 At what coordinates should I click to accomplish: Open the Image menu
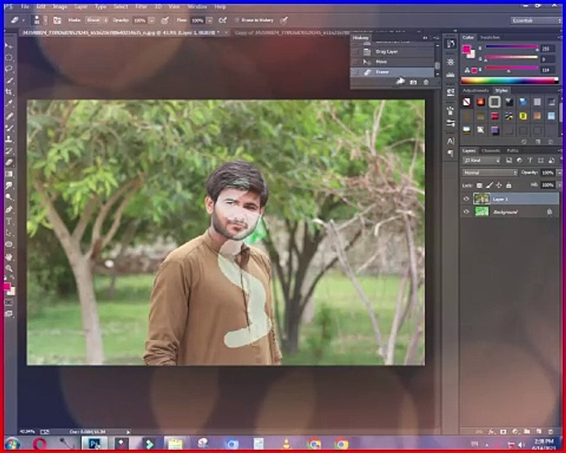point(60,7)
